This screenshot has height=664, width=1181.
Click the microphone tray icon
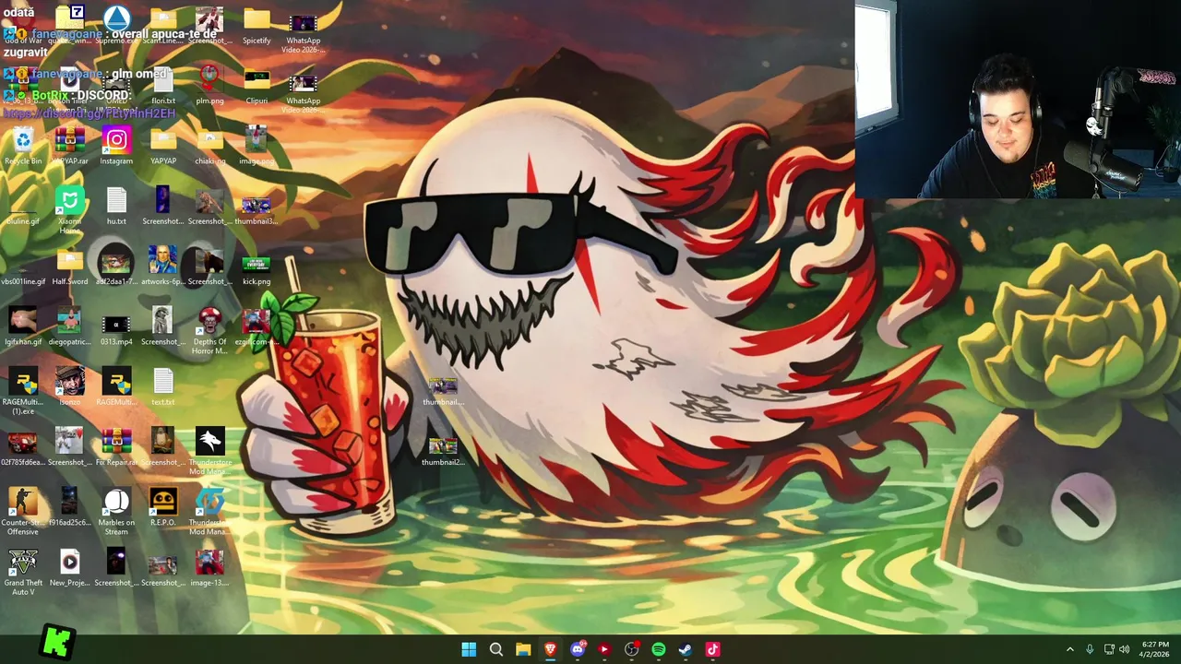pos(1090,649)
